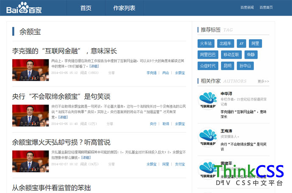
Task: Click the 移动互联 recommended tag
Action: pyautogui.click(x=231, y=54)
